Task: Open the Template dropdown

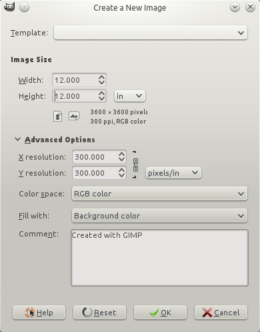Action: [x=151, y=33]
